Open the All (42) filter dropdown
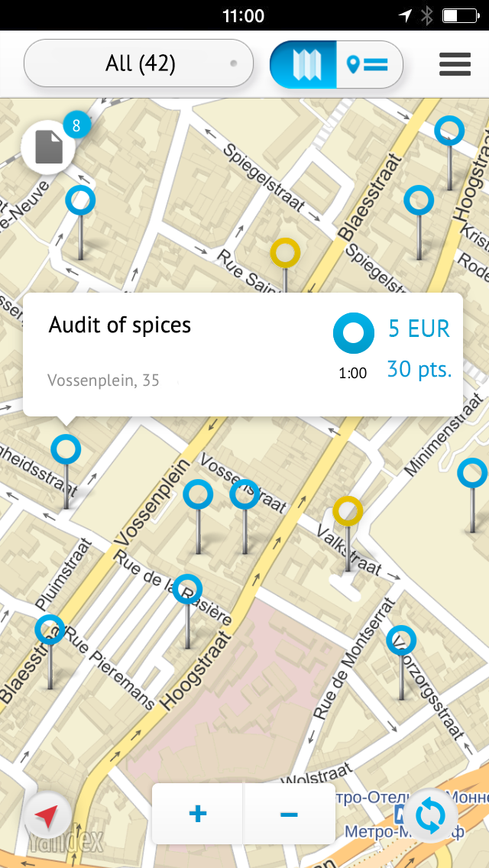 (138, 63)
